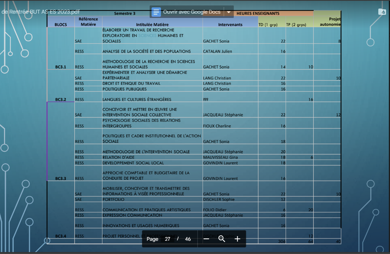Viewport: 390px width, 254px height.
Task: Click the PDF file name title
Action: pos(41,12)
